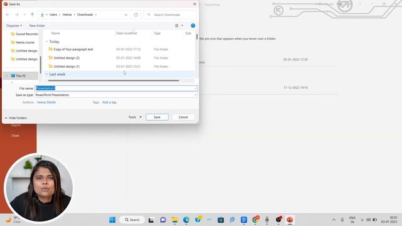This screenshot has width=402, height=226.
Task: Collapse the Today group
Action: (x=46, y=41)
